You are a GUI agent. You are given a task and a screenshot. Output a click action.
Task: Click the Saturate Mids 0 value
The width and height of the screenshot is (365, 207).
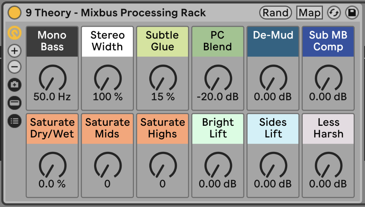(x=107, y=184)
